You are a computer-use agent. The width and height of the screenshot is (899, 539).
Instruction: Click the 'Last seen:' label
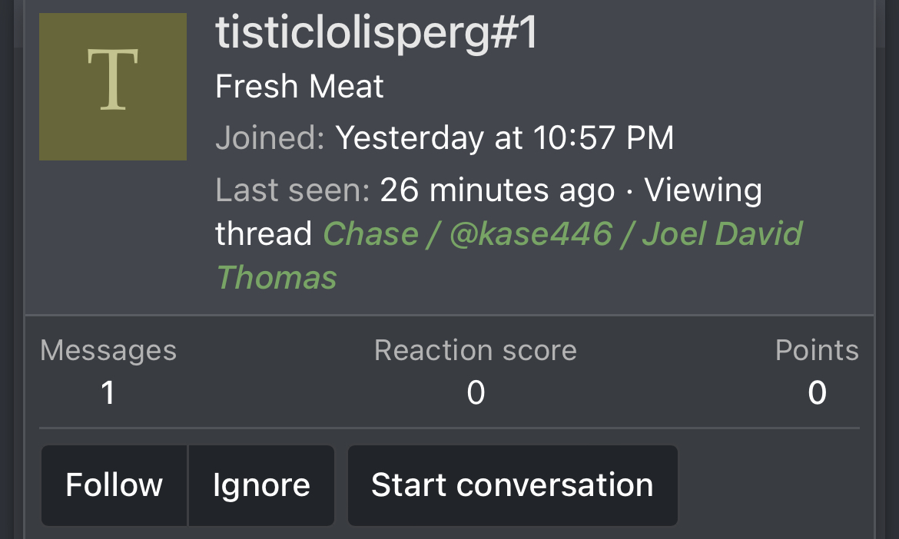click(293, 190)
